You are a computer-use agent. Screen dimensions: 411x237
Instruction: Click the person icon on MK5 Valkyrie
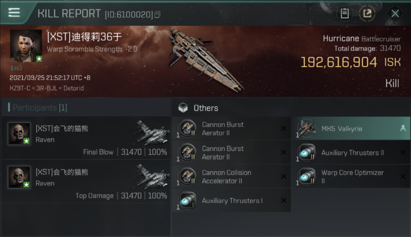coord(403,128)
